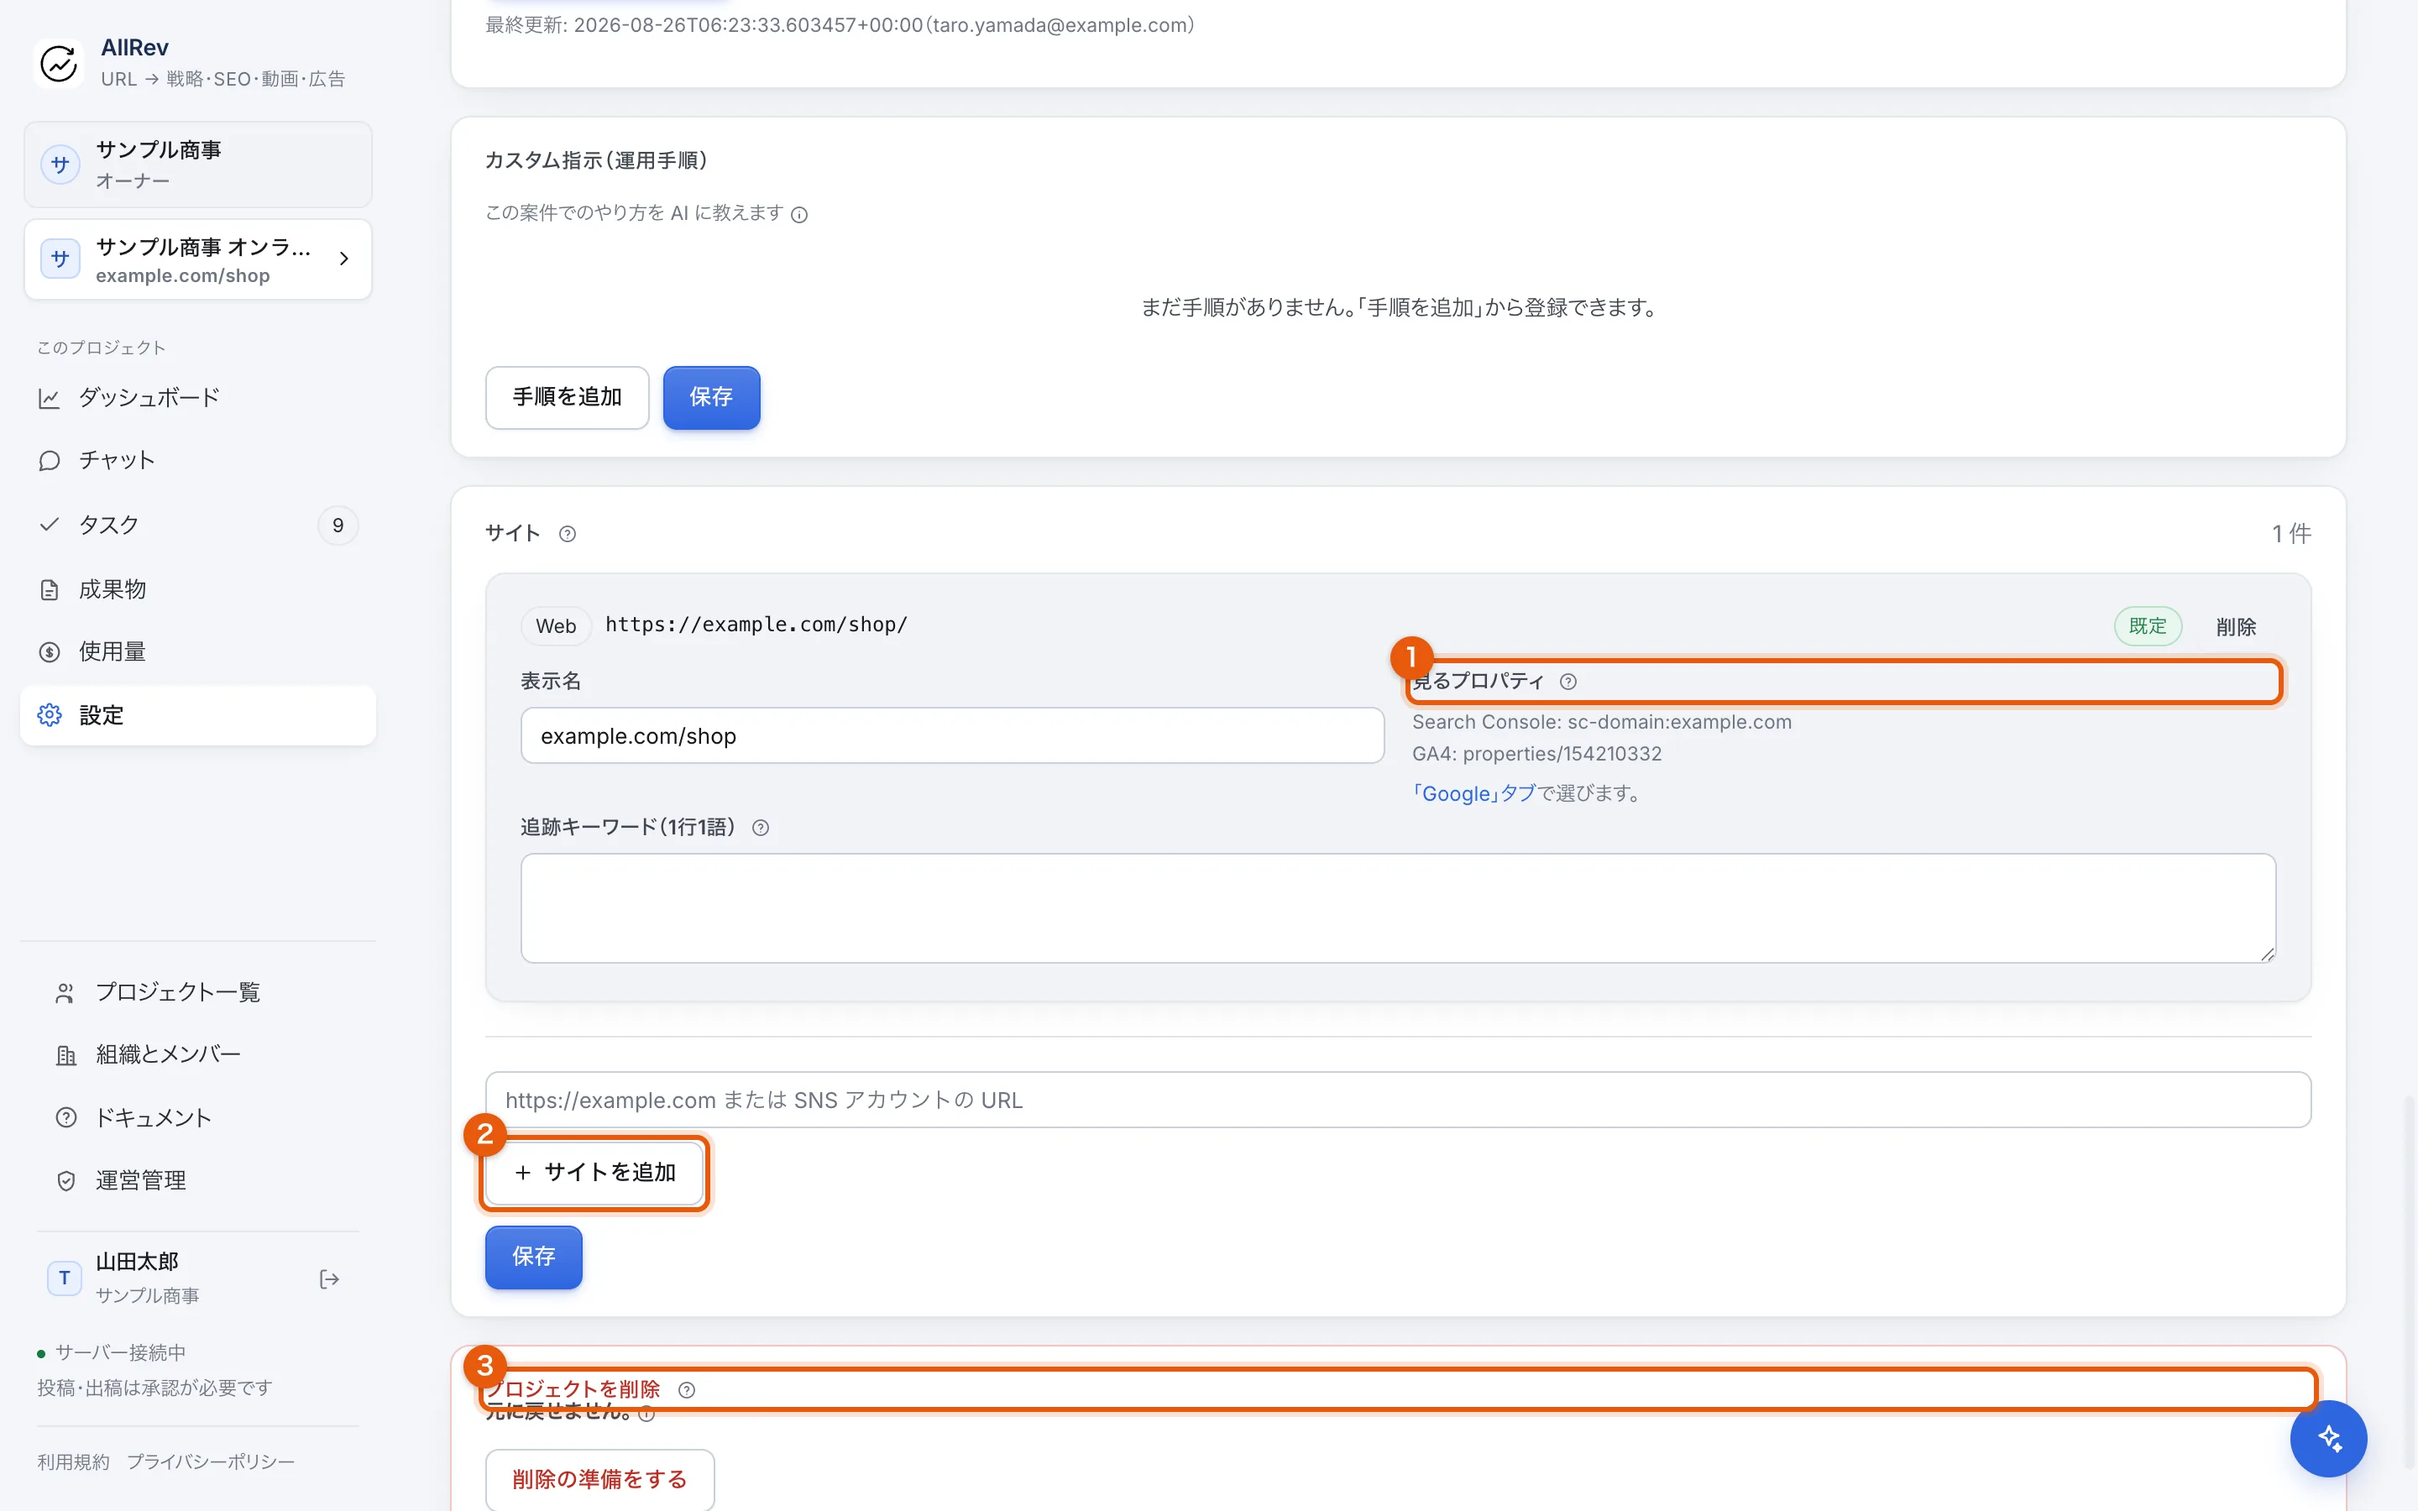Open 利用規約 link
Screen dimensions: 2418x1511
73,1462
